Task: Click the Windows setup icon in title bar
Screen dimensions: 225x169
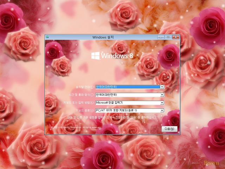Action: 47,37
